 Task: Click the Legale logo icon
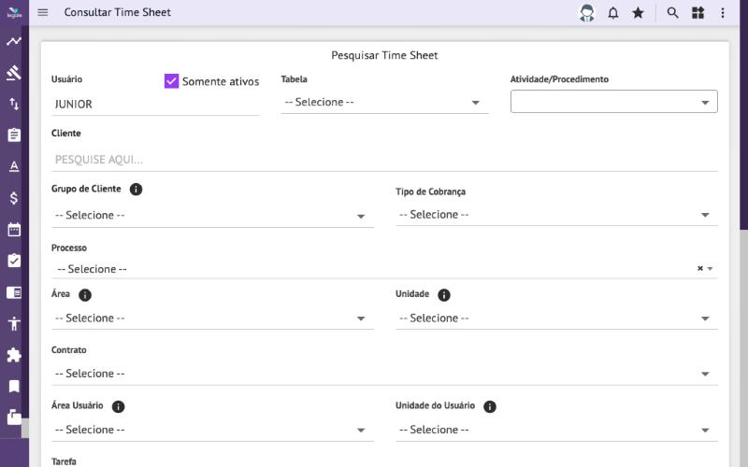coord(14,12)
